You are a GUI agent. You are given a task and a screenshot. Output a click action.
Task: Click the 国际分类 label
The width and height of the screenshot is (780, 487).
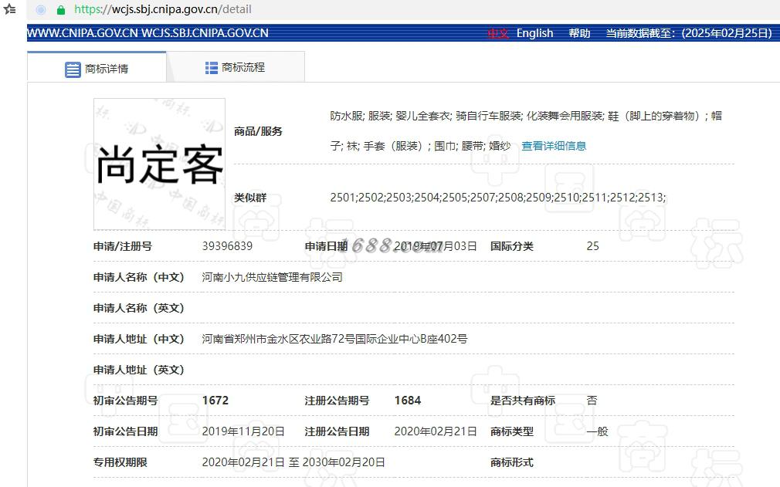[512, 246]
